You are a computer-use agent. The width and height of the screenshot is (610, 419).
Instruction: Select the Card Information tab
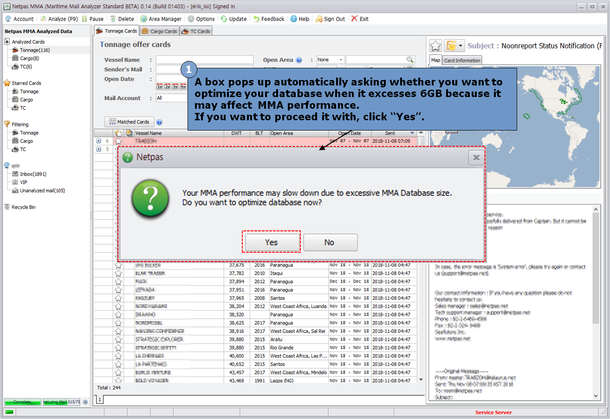(462, 60)
